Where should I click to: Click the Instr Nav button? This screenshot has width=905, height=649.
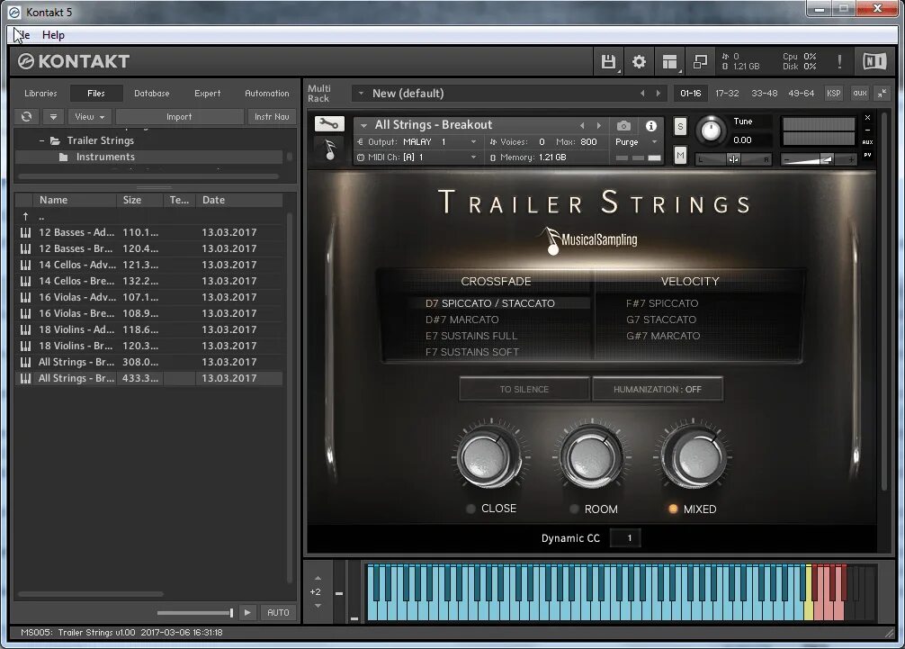[272, 117]
